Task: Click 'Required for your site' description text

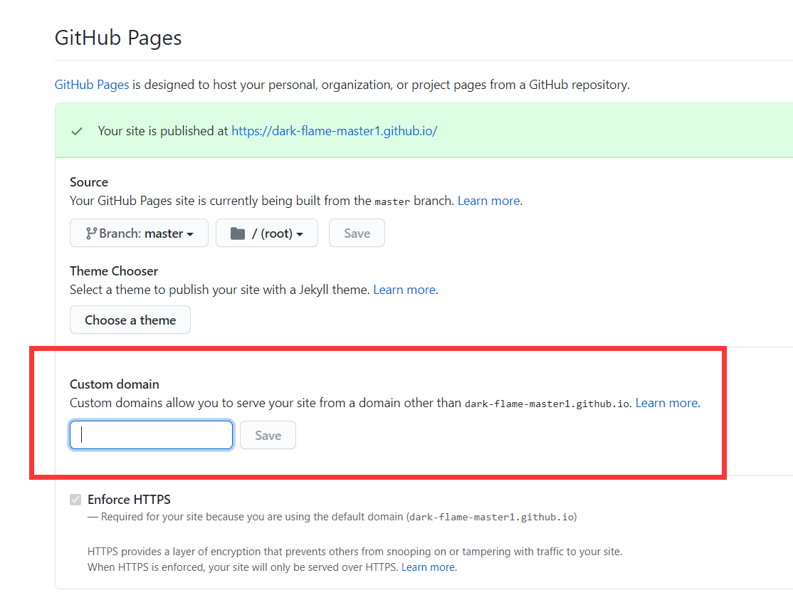Action: coord(332,517)
